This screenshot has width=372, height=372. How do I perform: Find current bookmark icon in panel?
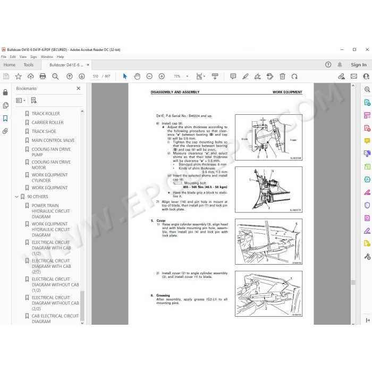33,100
